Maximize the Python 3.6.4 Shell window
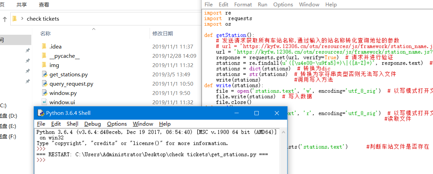 click(x=257, y=113)
